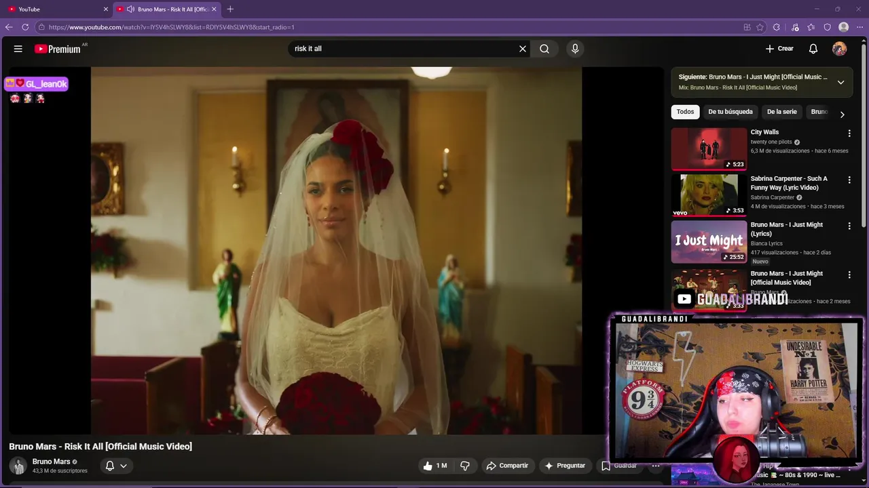Viewport: 869px width, 488px height.
Task: View site information lock icon
Action: pos(41,27)
